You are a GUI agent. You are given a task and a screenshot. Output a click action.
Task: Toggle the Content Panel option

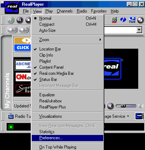click(67, 67)
